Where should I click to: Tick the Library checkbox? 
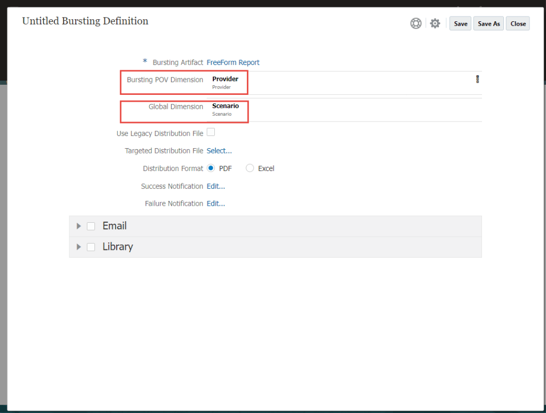[91, 247]
